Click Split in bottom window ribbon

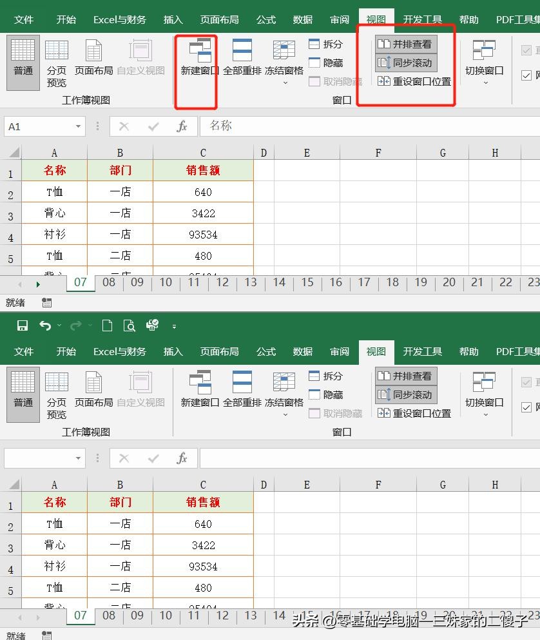(325, 376)
